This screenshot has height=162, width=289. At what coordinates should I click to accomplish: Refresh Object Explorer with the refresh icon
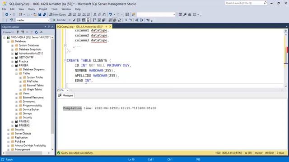click(x=36, y=32)
